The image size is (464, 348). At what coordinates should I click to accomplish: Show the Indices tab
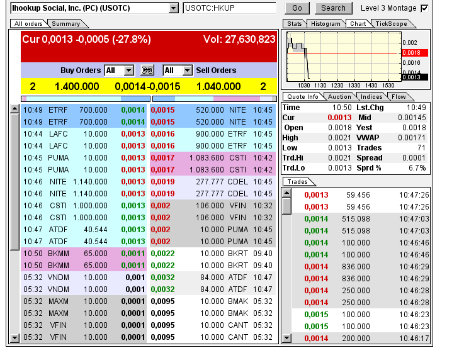pyautogui.click(x=371, y=97)
